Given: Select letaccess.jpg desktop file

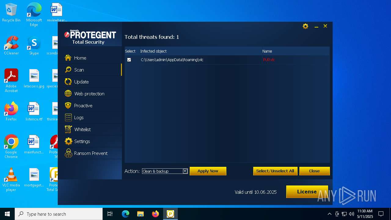Looking at the screenshot, I should point(34,79).
